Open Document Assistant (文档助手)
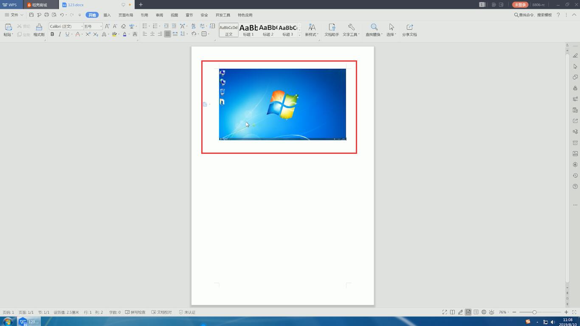 point(332,29)
